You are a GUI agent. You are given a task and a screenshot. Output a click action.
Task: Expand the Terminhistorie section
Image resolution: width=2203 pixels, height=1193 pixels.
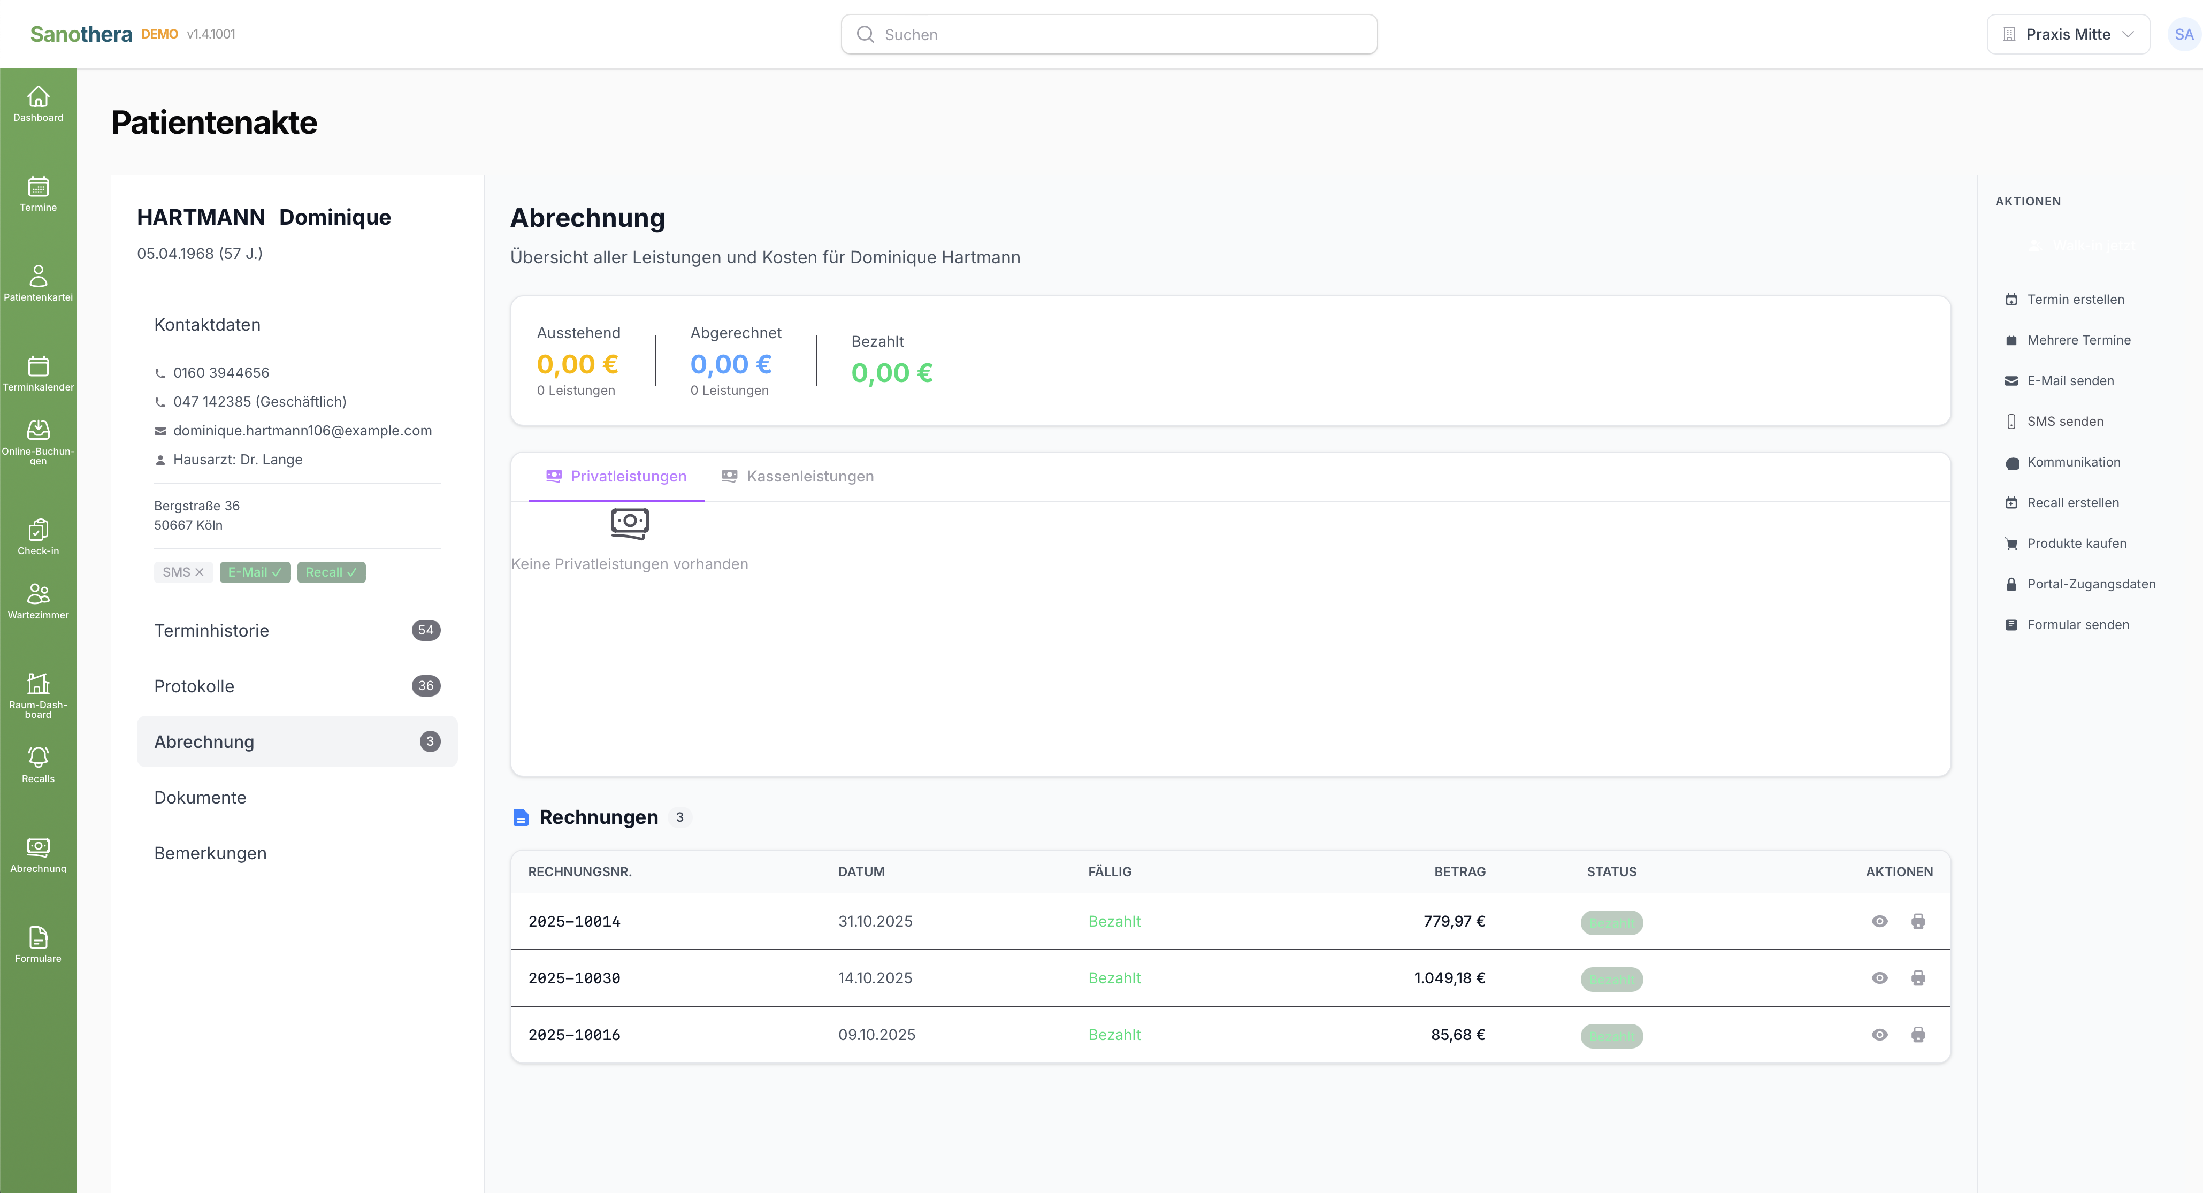coord(297,630)
